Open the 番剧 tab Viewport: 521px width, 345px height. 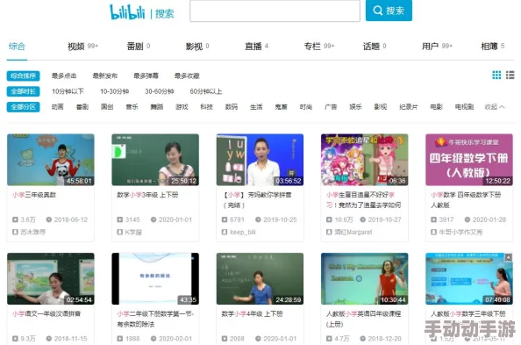pyautogui.click(x=139, y=47)
